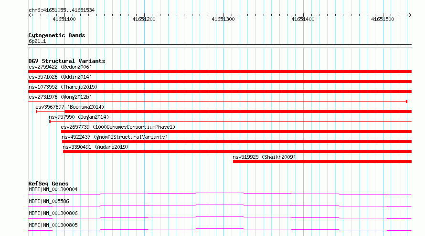
Task: Select the 6p21.1 band label
Action: [37, 41]
